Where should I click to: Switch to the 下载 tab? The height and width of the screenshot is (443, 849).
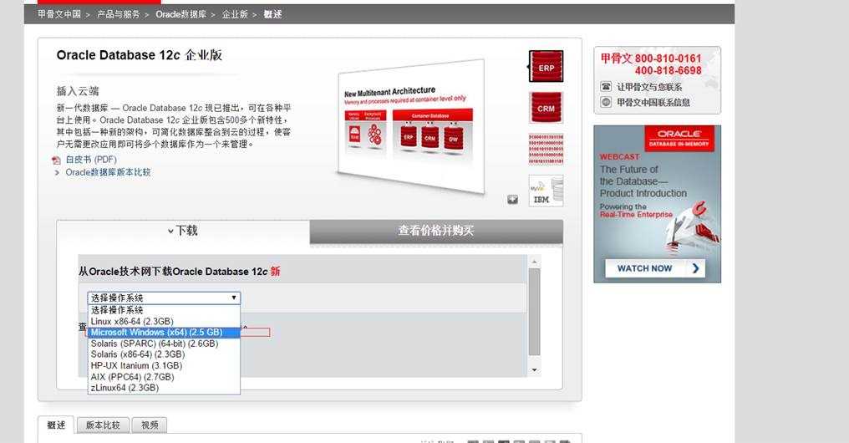coord(183,231)
